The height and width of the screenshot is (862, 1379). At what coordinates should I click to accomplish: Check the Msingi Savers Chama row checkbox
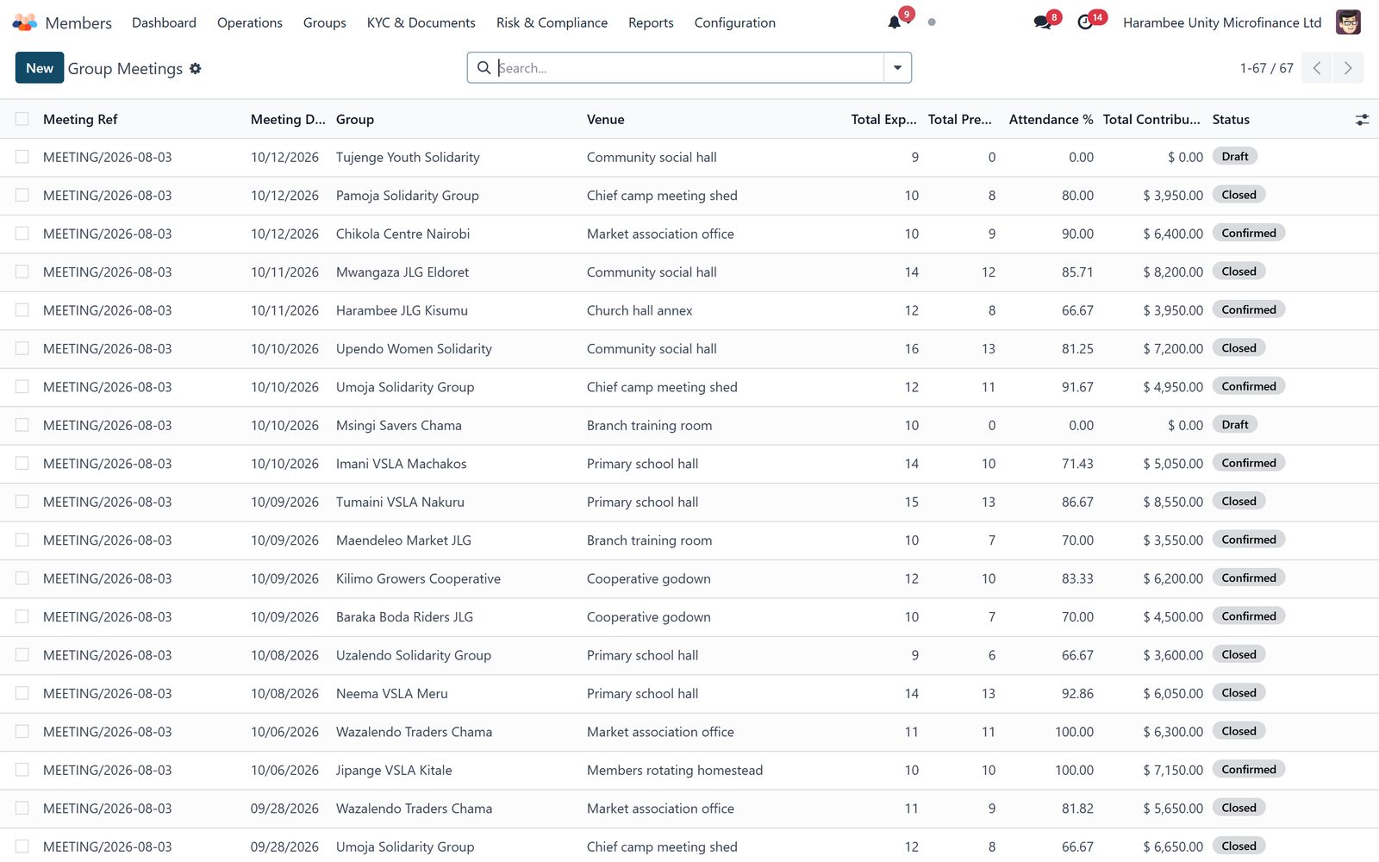click(22, 425)
